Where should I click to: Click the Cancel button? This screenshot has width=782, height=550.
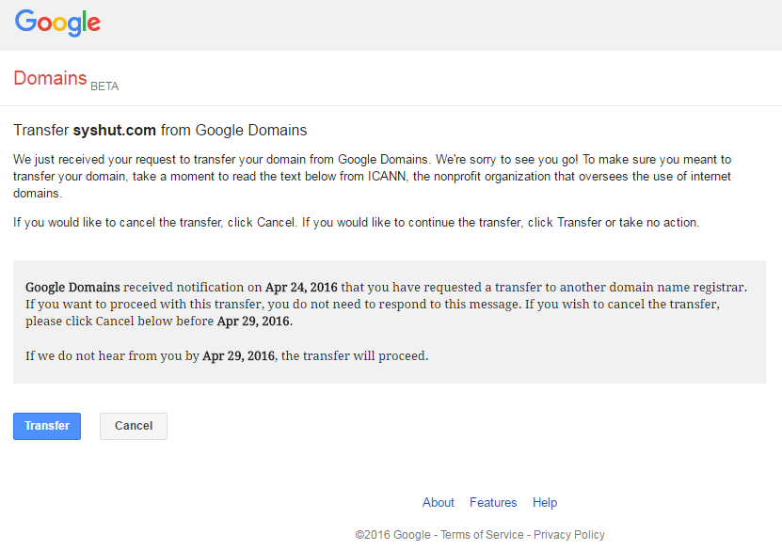[x=134, y=426]
